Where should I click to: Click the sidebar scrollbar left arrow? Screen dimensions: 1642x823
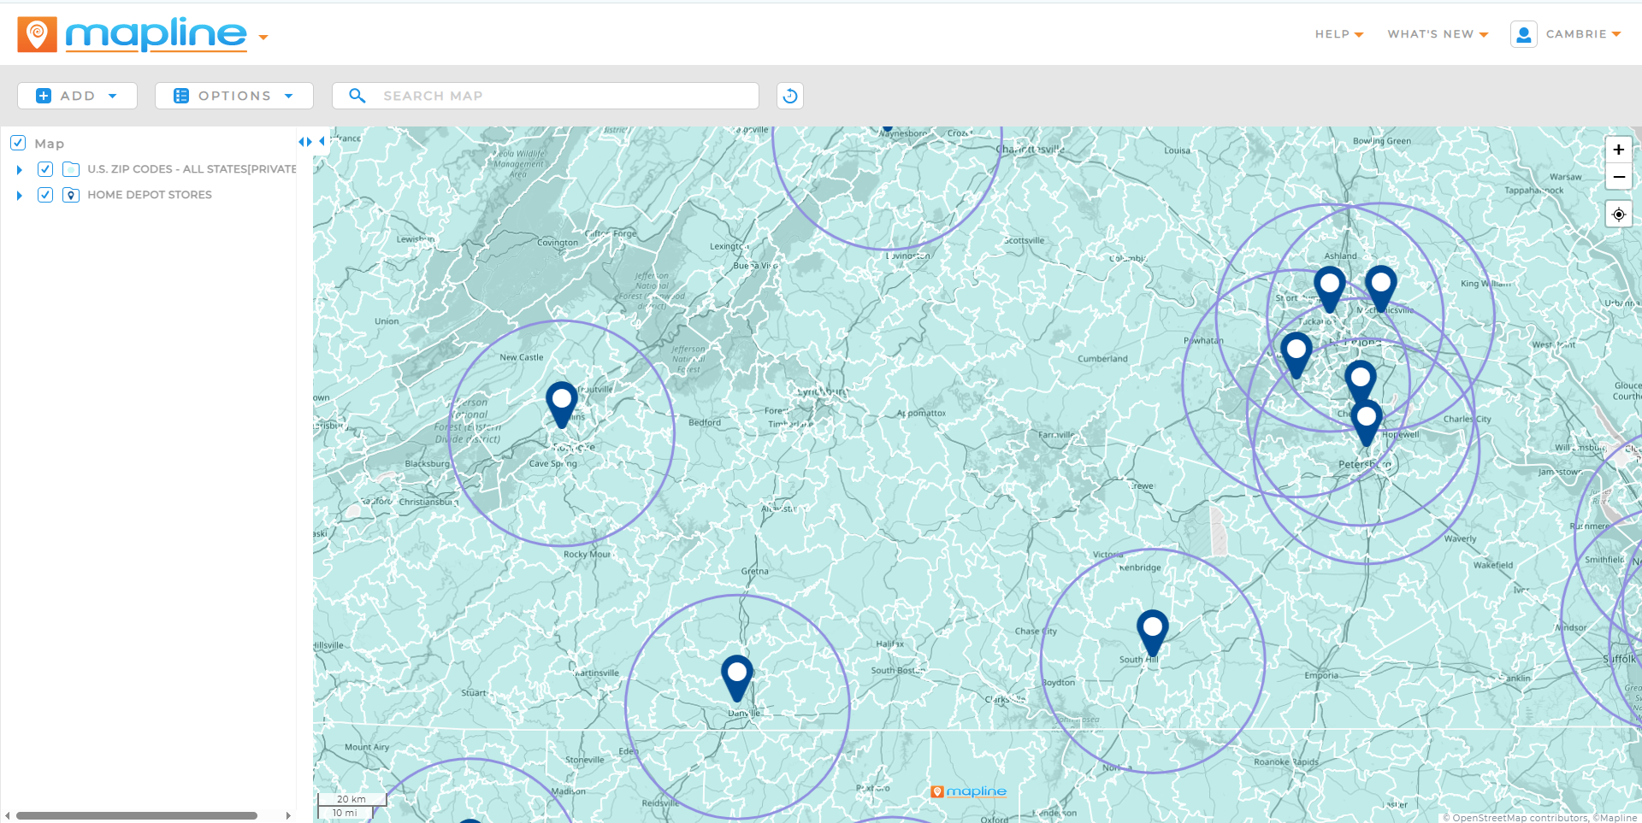(x=8, y=815)
